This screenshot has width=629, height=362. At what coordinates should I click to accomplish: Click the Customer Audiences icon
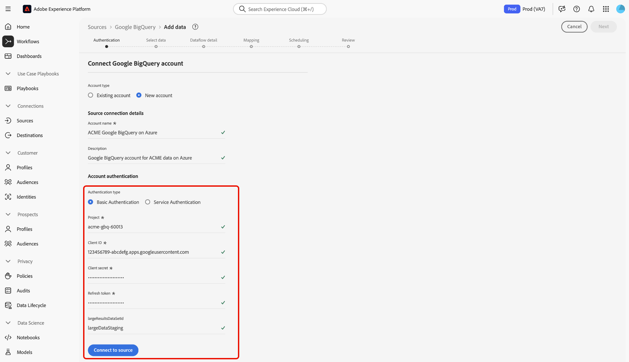tap(8, 182)
